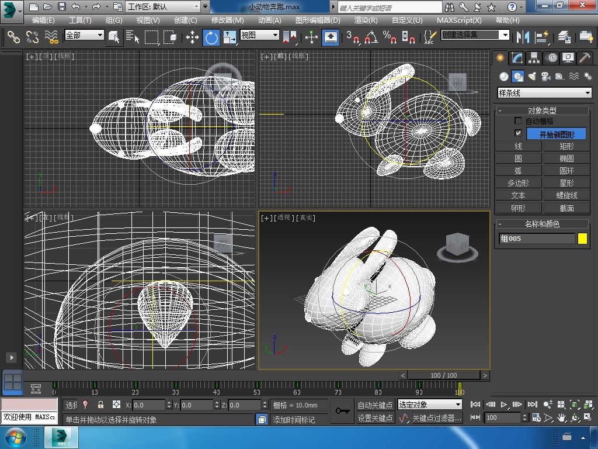Screen dimensions: 598x449
Task: Collapse the 对象类型 rollout
Action: point(543,110)
